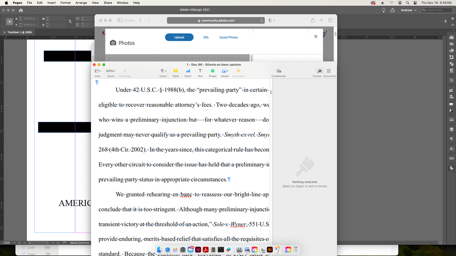Image resolution: width=456 pixels, height=256 pixels.
Task: Click Safari privacy shield icon
Action: (271, 20)
